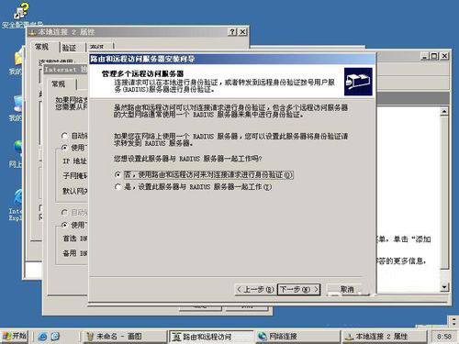Maximize the background routing console window
The image size is (459, 344).
(434, 56)
